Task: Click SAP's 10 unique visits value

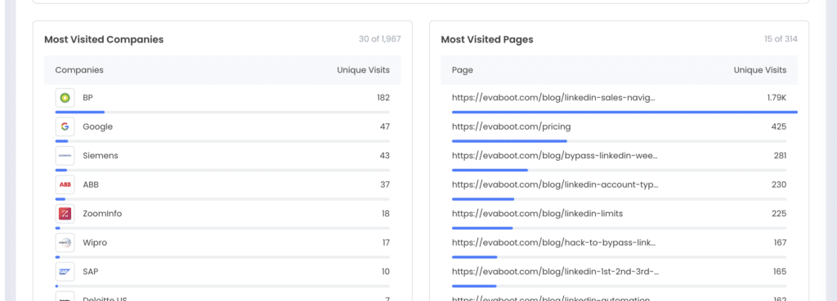Action: [386, 271]
